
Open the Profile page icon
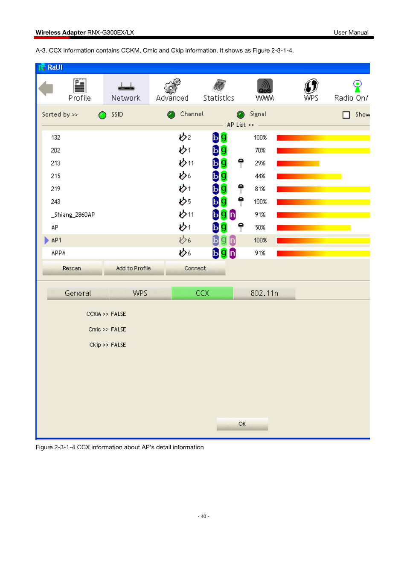click(80, 90)
